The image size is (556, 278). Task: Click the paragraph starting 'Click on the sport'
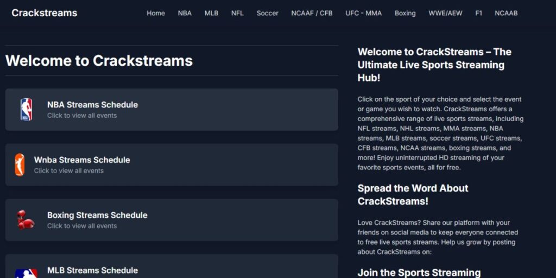click(x=440, y=134)
